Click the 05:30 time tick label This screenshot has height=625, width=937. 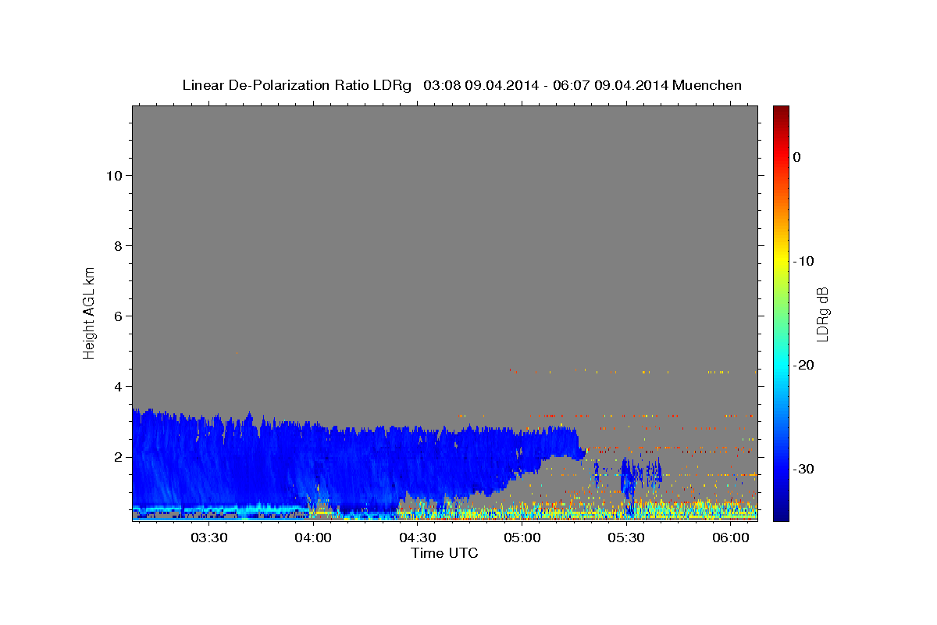[x=626, y=537]
